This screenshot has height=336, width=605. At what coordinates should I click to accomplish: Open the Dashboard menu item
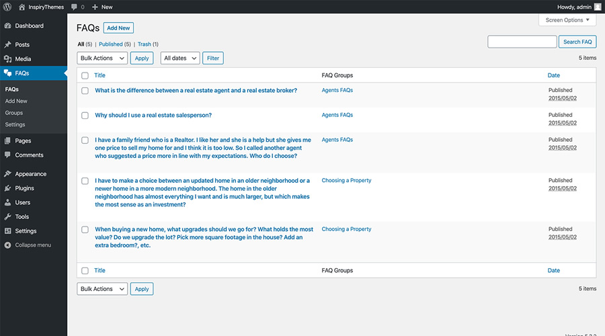tap(30, 26)
